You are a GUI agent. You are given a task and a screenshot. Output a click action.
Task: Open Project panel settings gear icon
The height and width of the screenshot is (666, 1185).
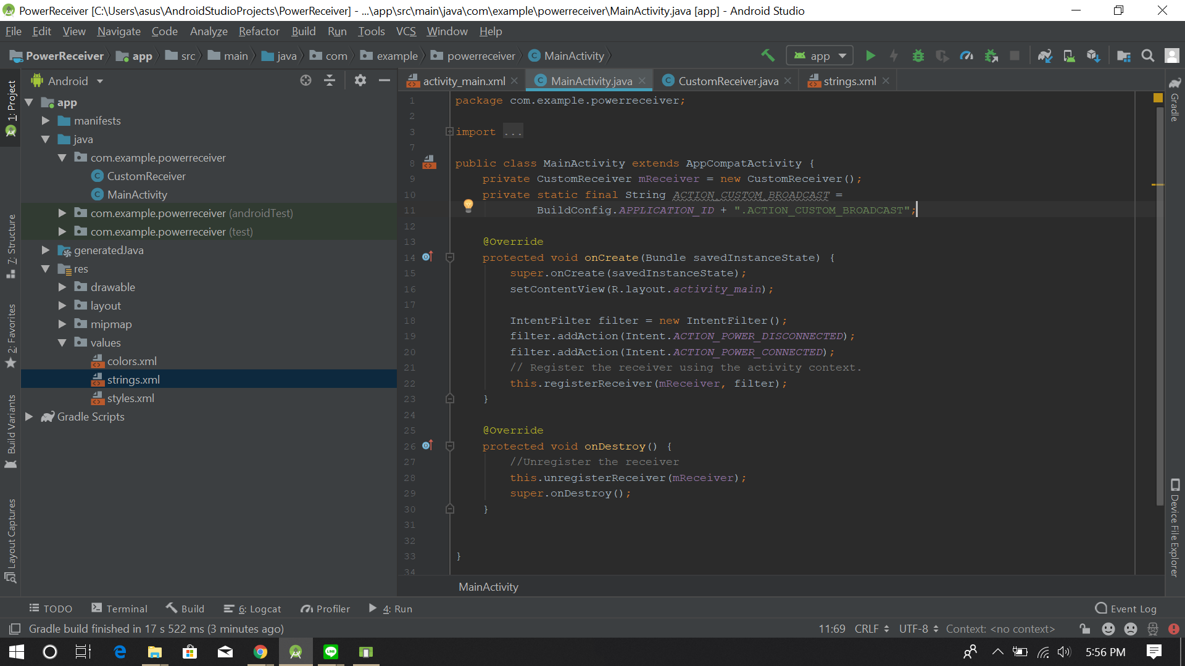[360, 80]
